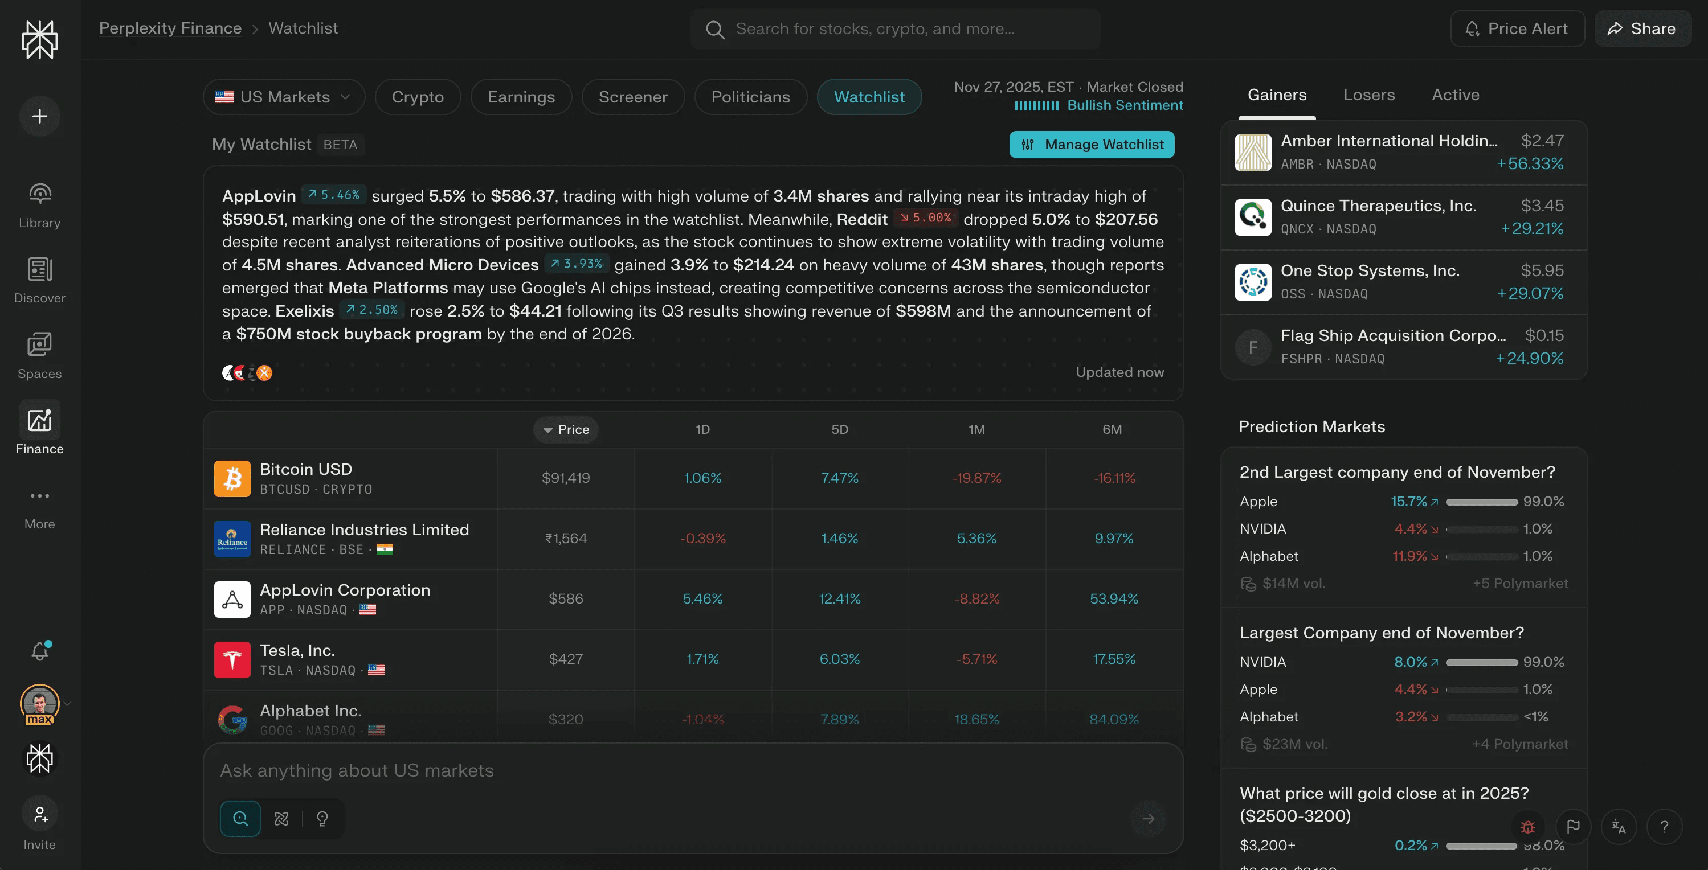Click the lightbulb icon in the ask box
The height and width of the screenshot is (870, 1708).
click(322, 819)
